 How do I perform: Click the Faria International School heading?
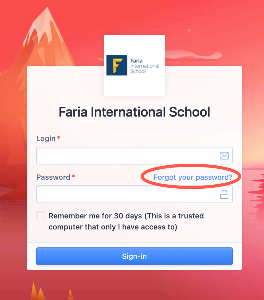[x=134, y=112]
